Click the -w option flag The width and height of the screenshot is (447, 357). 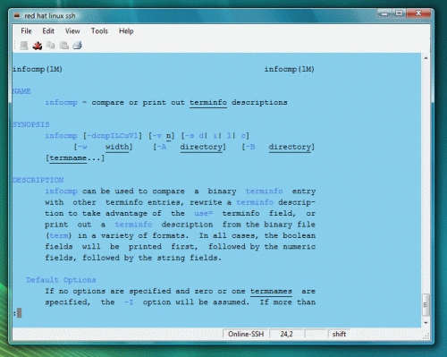[82, 147]
